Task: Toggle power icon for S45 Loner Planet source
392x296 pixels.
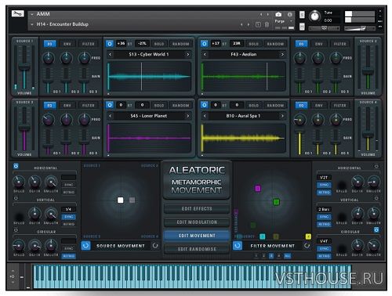Action: tap(110, 105)
